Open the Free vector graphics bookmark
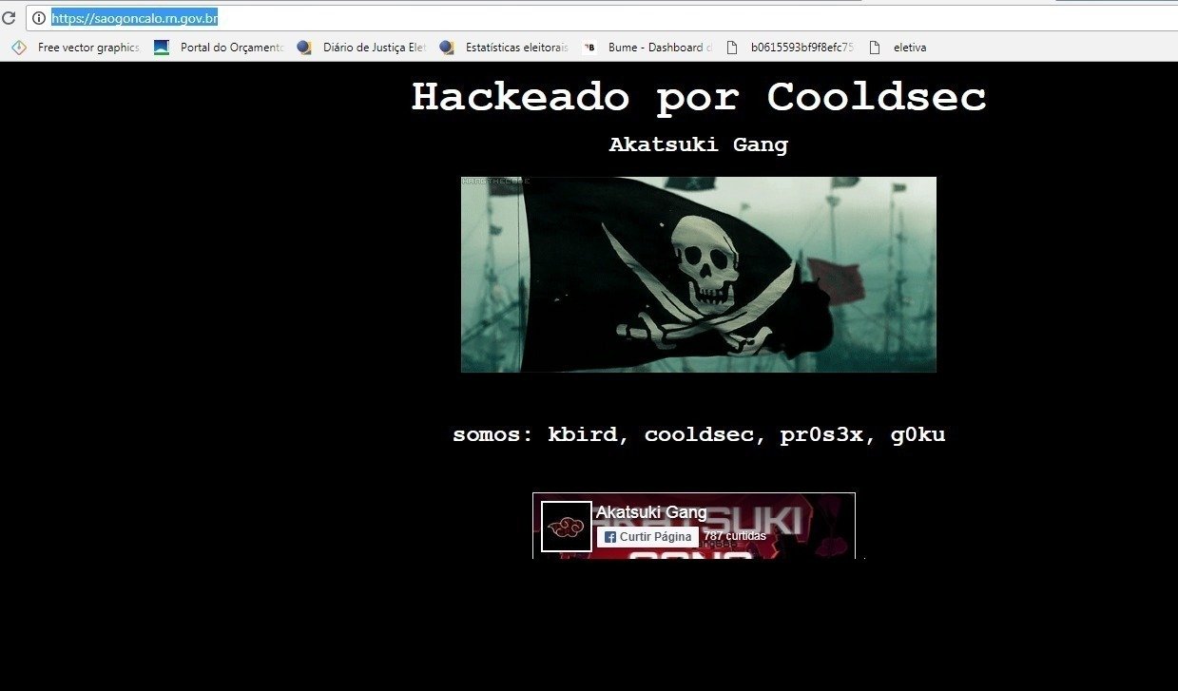The image size is (1178, 691). 88,48
